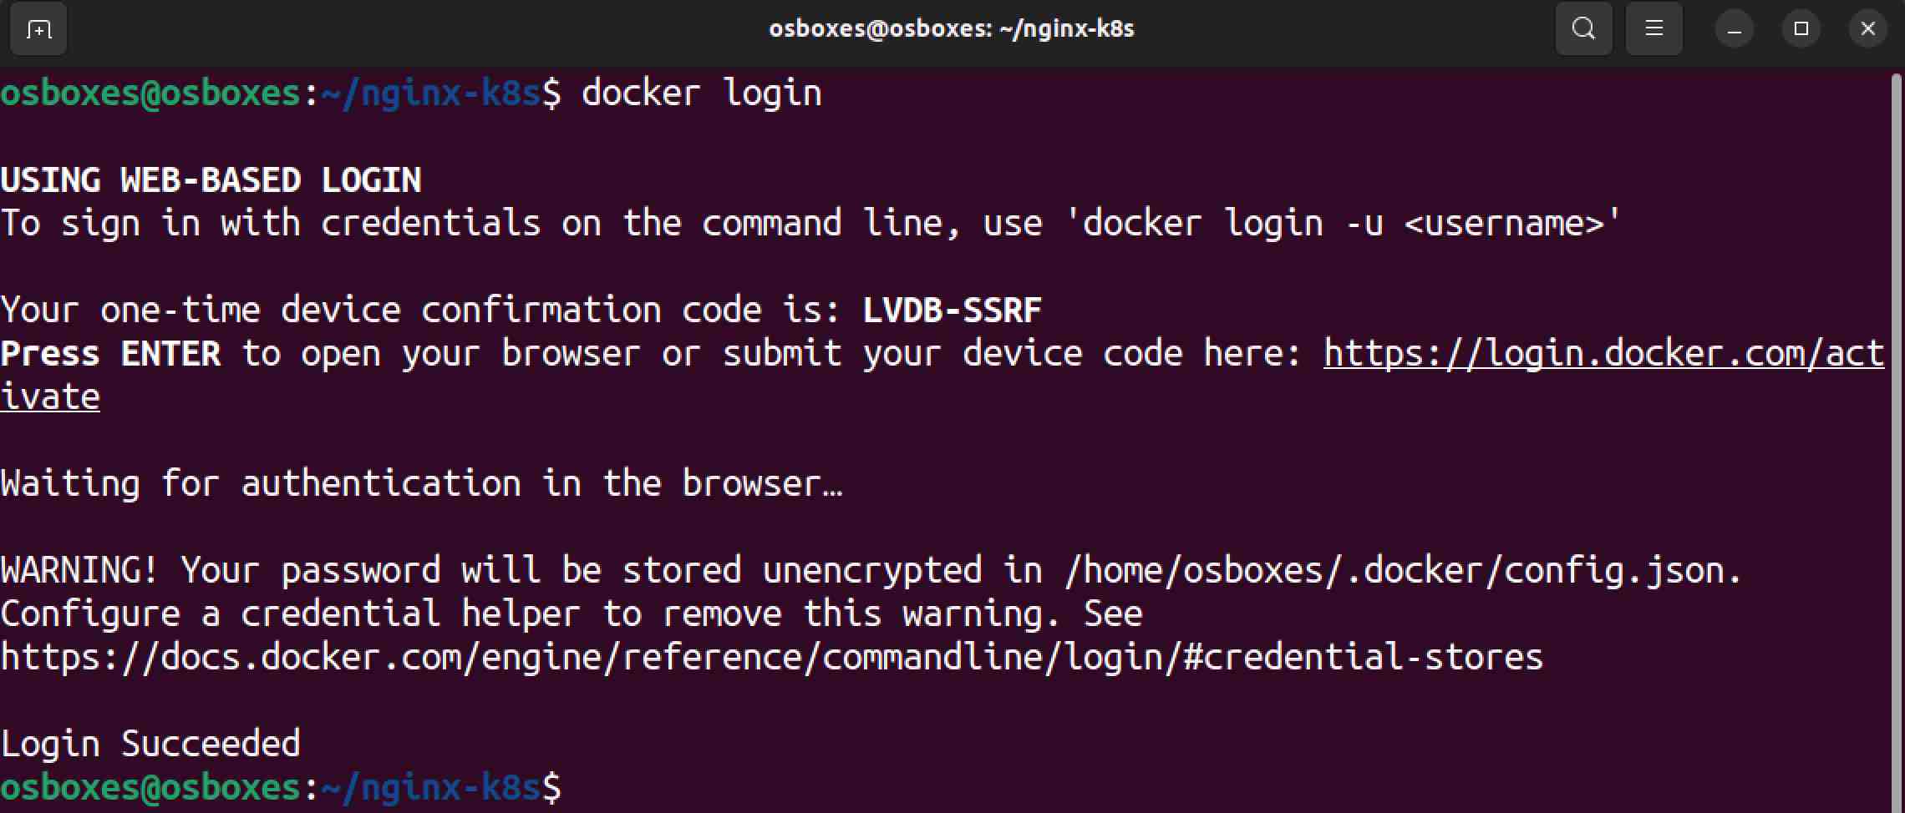This screenshot has height=813, width=1905.
Task: Close the terminal window
Action: pos(1868,29)
